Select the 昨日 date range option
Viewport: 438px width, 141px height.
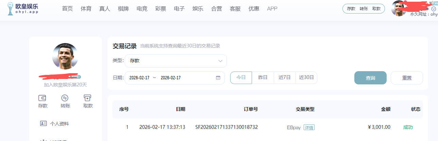263,78
